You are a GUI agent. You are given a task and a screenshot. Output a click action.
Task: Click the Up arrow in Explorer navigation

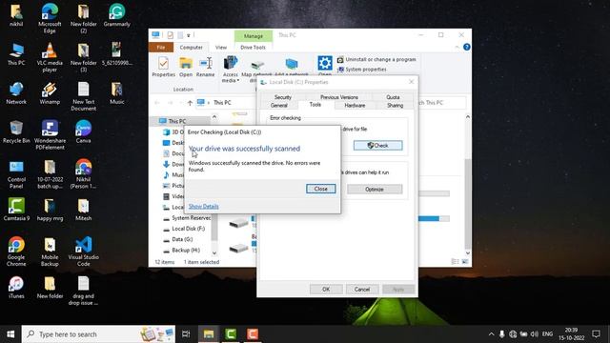point(190,103)
